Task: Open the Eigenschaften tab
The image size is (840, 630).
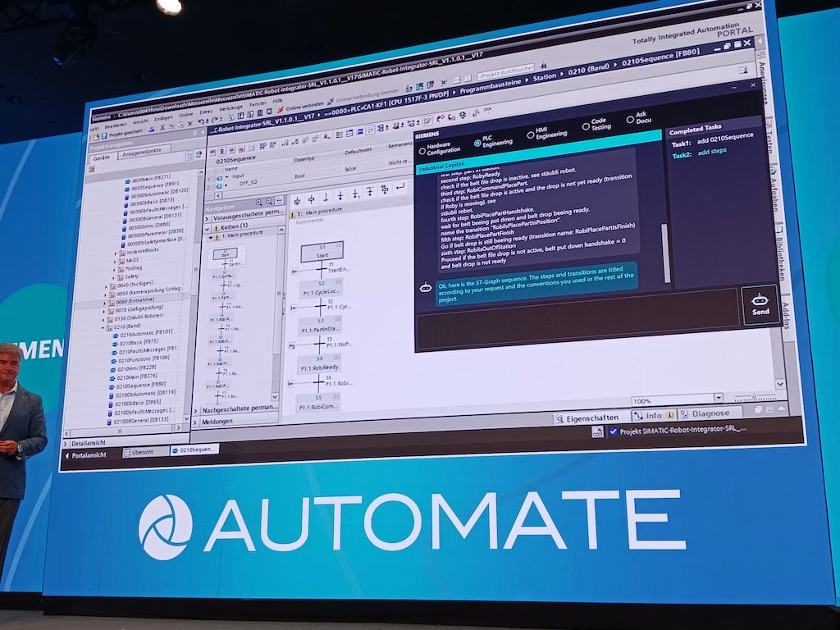Action: [x=587, y=418]
